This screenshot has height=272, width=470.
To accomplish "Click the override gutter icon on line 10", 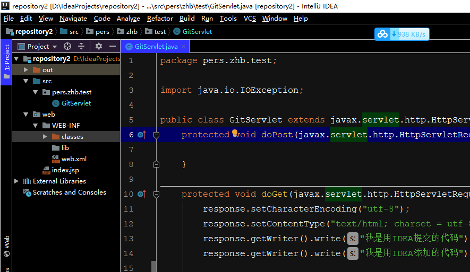I will click(142, 194).
